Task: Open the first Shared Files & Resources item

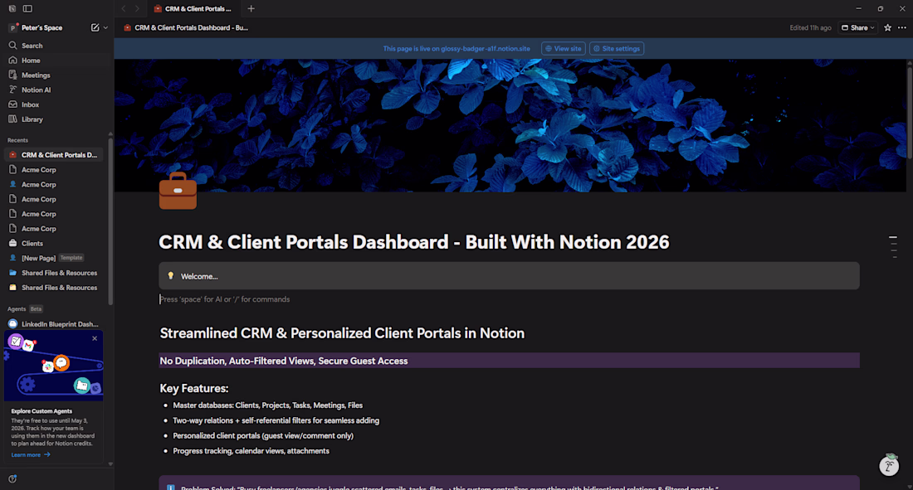Action: pyautogui.click(x=54, y=273)
